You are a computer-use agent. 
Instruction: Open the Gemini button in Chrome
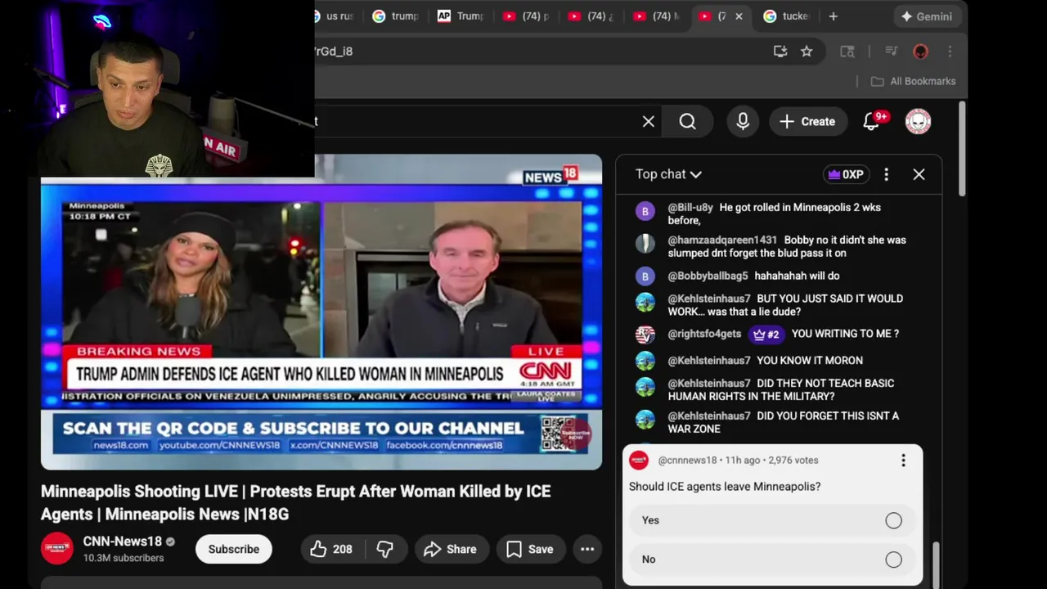pyautogui.click(x=927, y=16)
